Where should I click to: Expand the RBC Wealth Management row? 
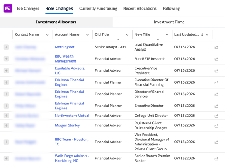tap(6, 59)
